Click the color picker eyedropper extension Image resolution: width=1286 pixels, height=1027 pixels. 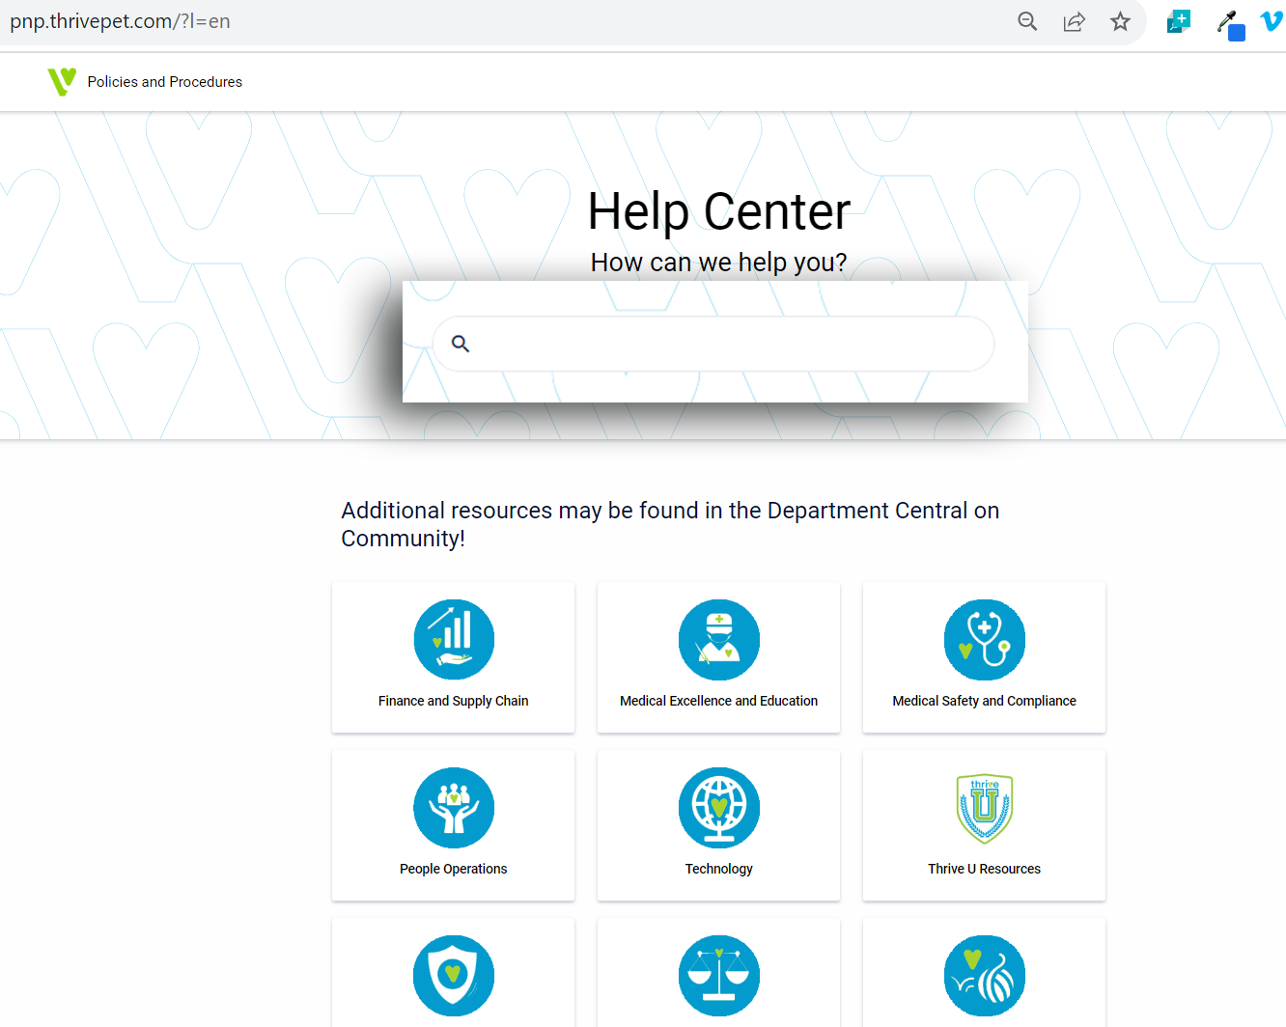pyautogui.click(x=1229, y=23)
